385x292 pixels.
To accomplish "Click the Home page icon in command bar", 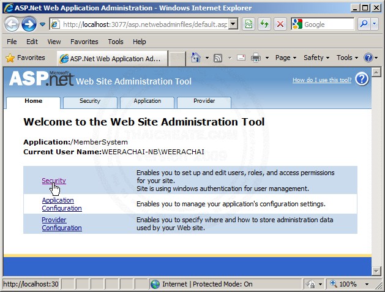I will (x=196, y=58).
